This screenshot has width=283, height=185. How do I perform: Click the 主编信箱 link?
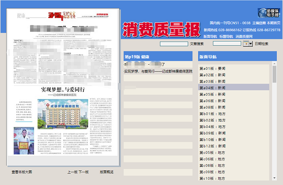pyautogui.click(x=259, y=23)
